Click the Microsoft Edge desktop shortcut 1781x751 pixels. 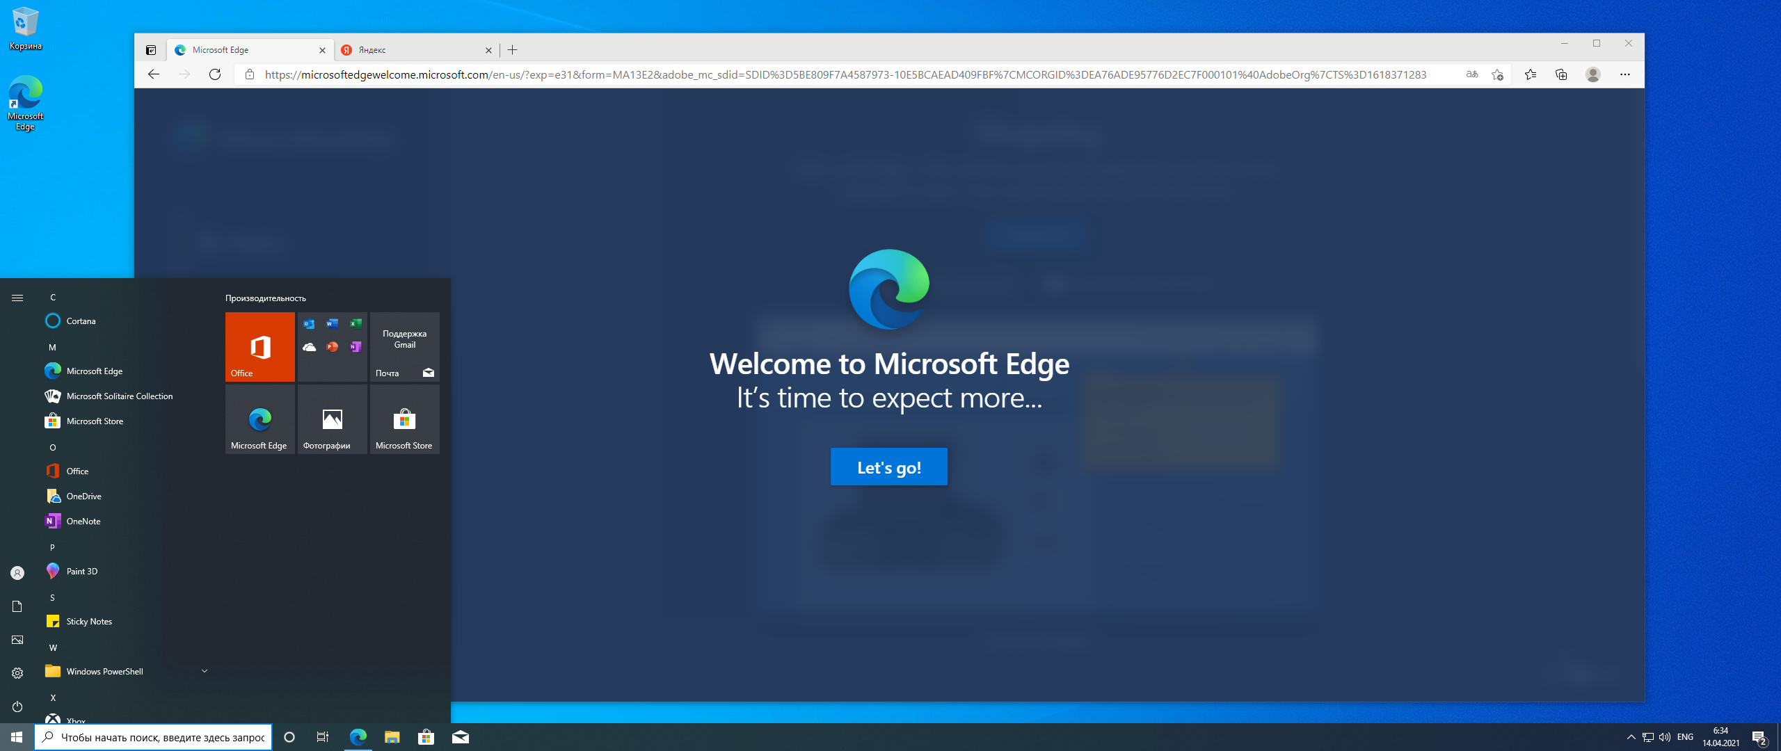click(25, 103)
